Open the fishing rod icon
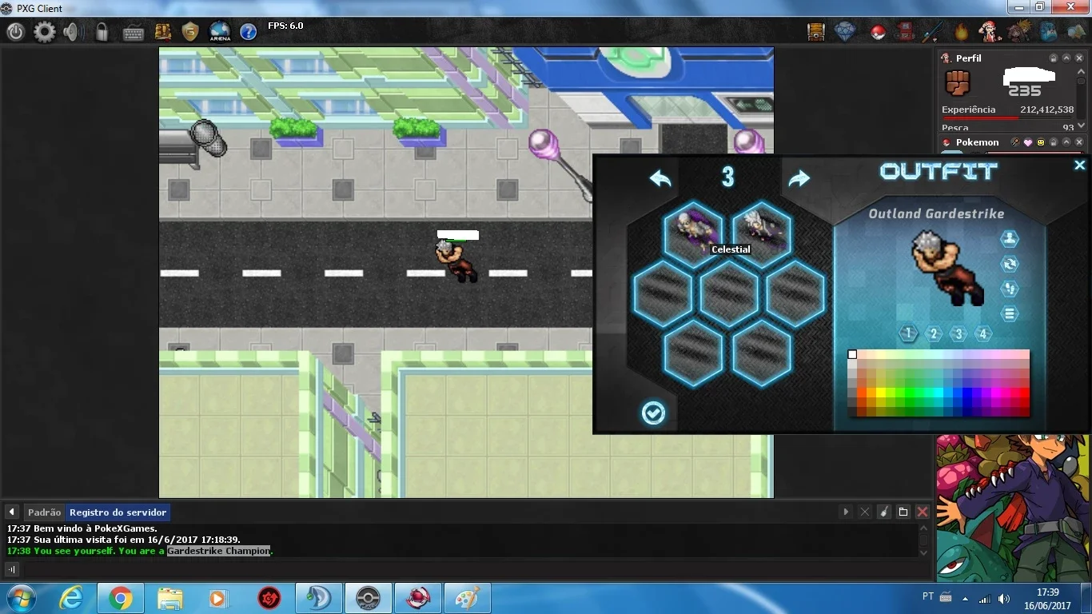 pos(933,32)
